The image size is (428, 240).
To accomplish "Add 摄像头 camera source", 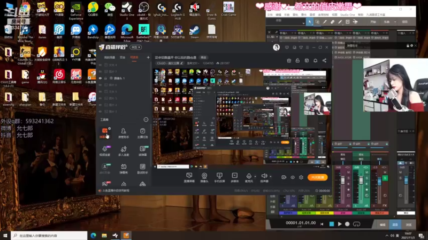I will click(x=204, y=177).
